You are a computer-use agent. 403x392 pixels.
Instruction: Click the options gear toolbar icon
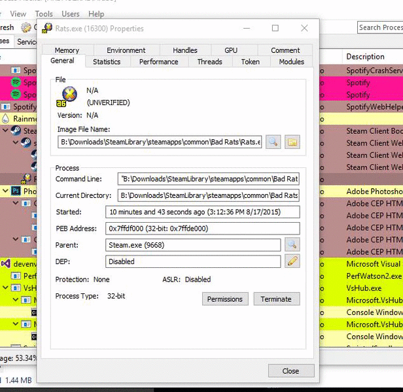pos(26,27)
